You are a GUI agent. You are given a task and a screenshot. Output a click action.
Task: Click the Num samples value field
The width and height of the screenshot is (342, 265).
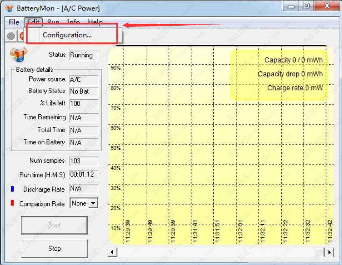tap(84, 161)
